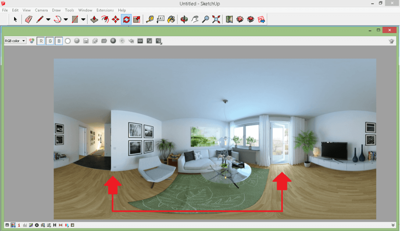Click the tracking color swatch beside RGB dropdown
400x231 pixels.
[31, 41]
